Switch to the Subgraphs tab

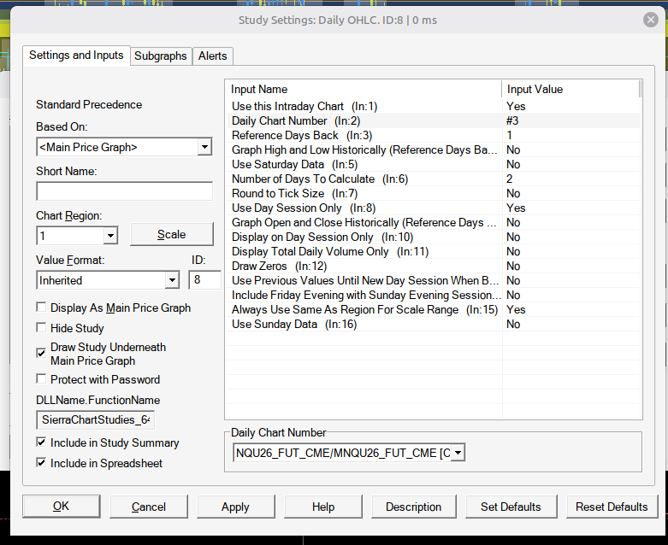[161, 56]
